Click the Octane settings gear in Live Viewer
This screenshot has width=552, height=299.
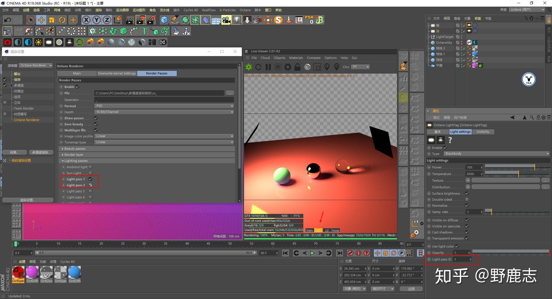[287, 67]
